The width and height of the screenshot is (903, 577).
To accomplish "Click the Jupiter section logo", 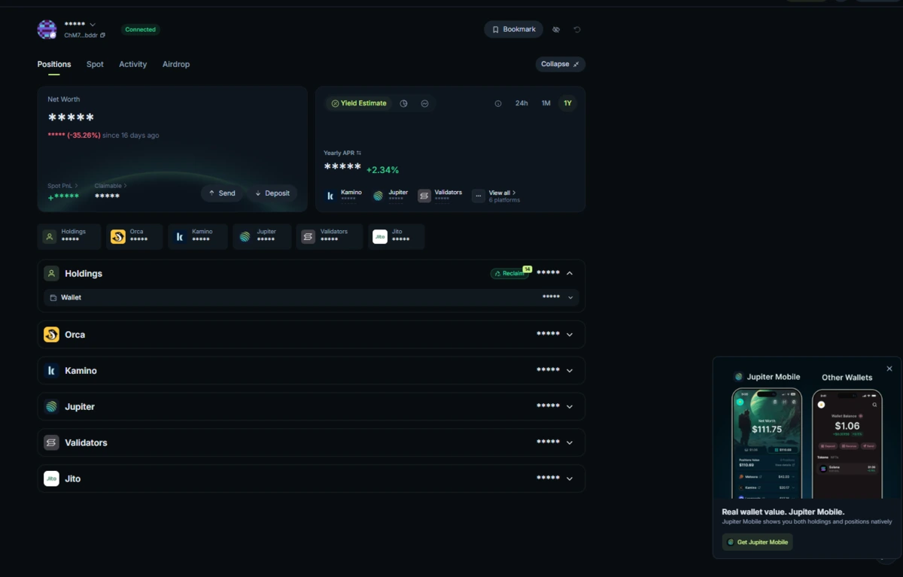I will 51,407.
